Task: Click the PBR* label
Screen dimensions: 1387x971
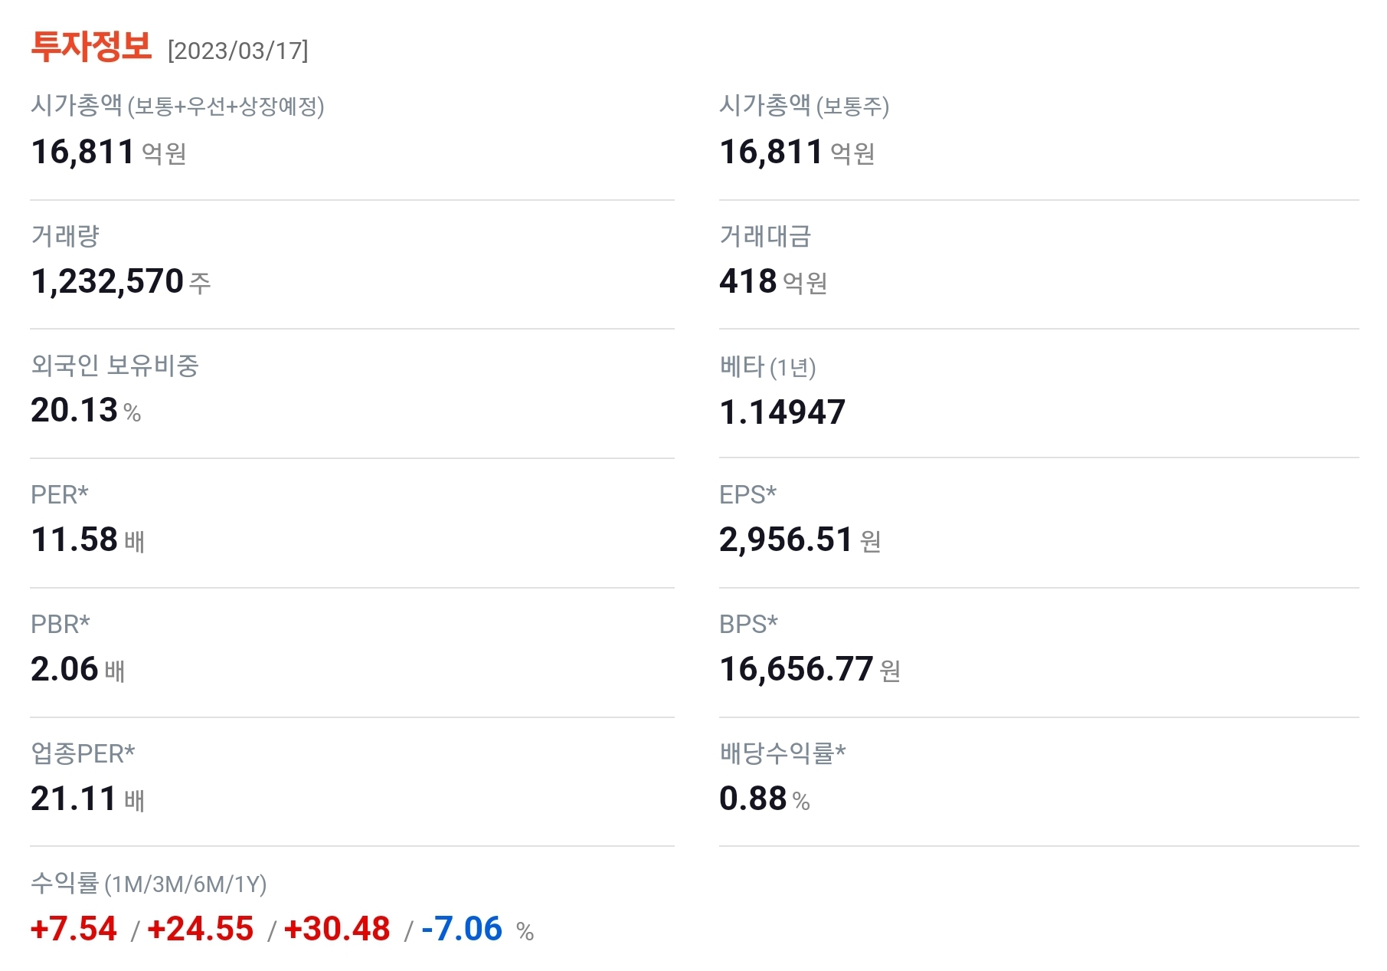Action: [60, 624]
